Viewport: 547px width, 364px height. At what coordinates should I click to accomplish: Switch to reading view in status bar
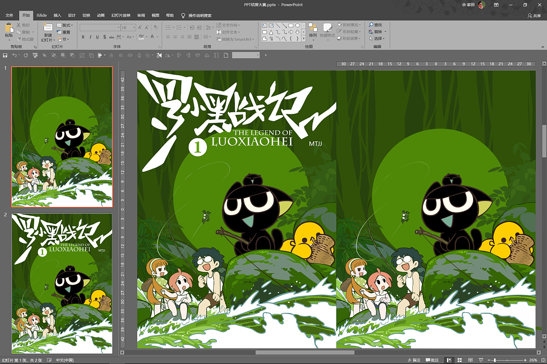pos(470,360)
